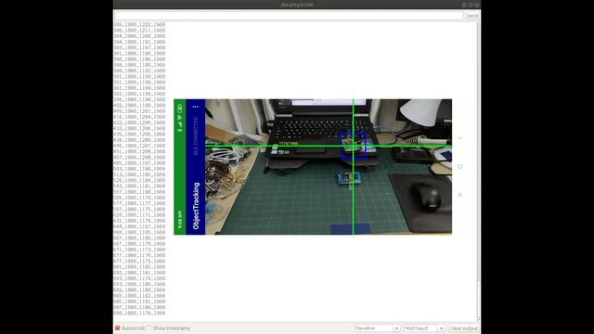The width and height of the screenshot is (594, 334).
Task: Click the BLE CONNECTED status label
Action: pos(196,136)
